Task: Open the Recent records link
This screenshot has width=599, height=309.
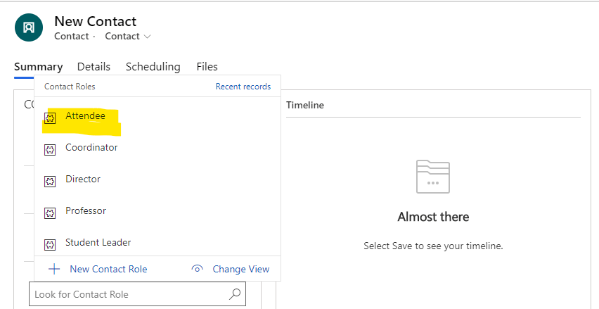Action: pyautogui.click(x=243, y=87)
